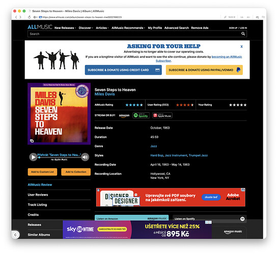
Task: Click the Add to Collection button
Action: (76, 172)
